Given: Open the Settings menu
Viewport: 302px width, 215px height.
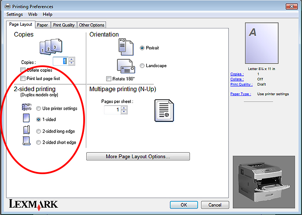Looking at the screenshot, I should [x=15, y=14].
